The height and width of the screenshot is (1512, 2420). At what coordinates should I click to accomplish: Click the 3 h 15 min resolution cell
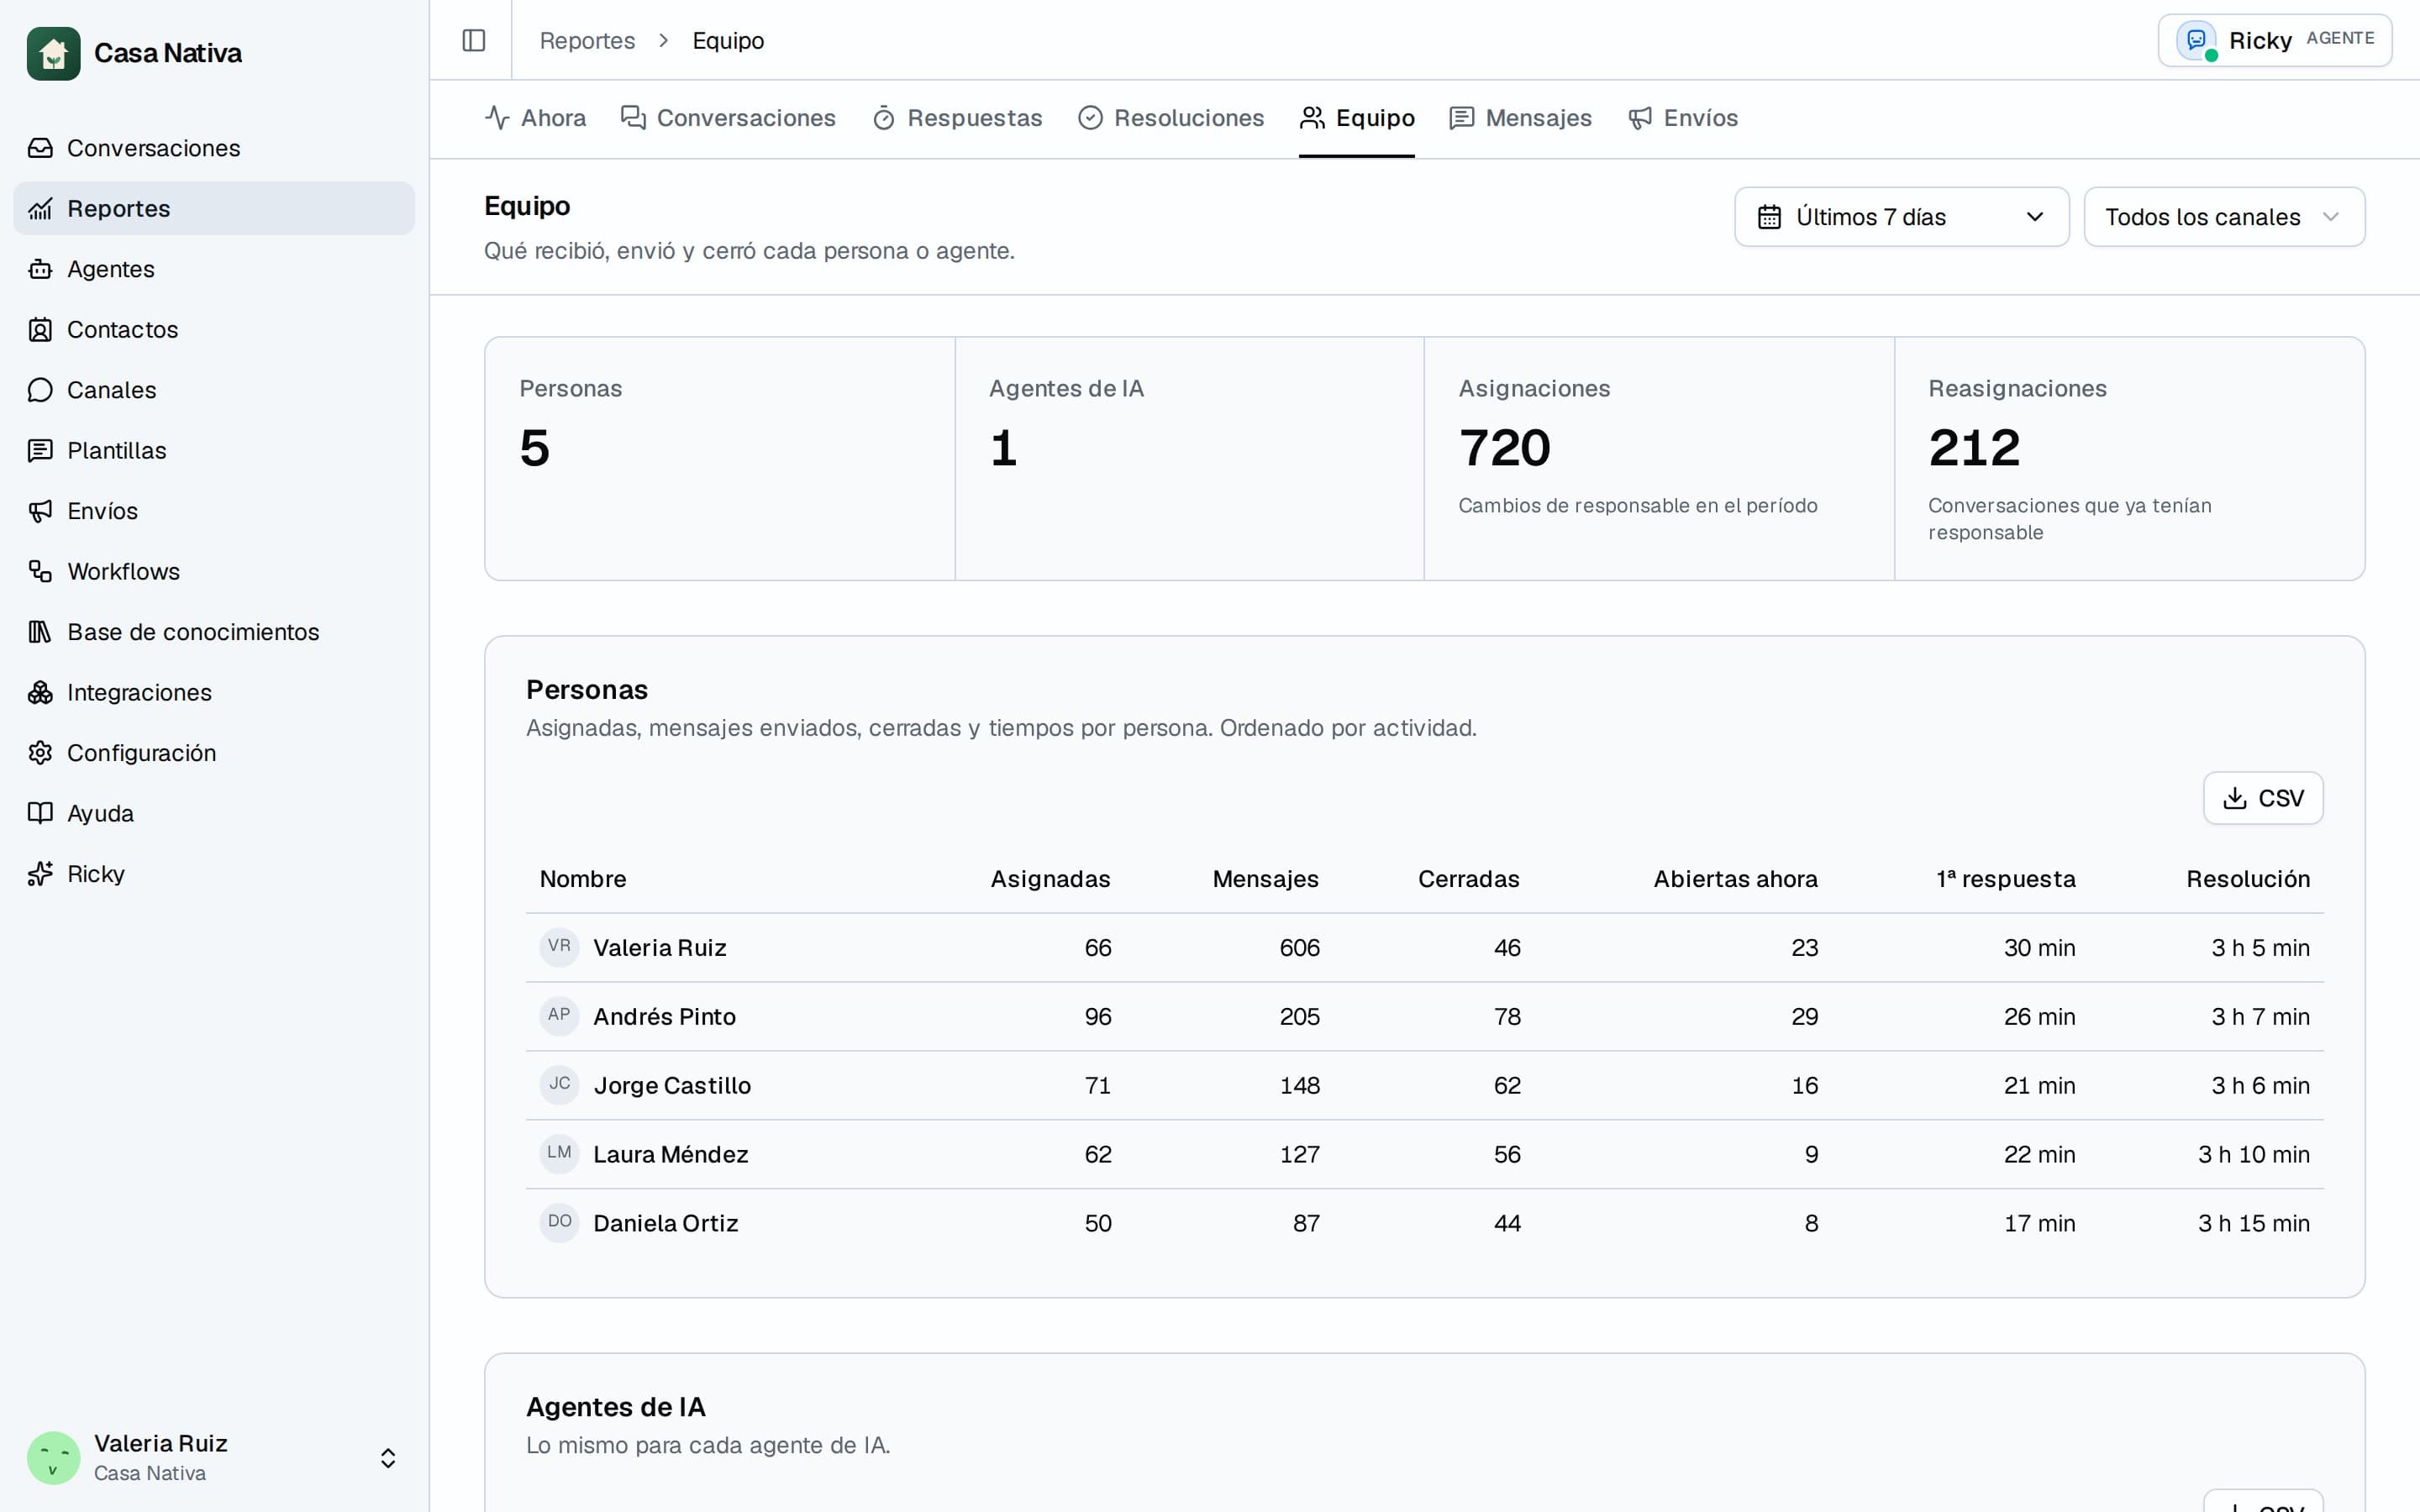(2253, 1223)
